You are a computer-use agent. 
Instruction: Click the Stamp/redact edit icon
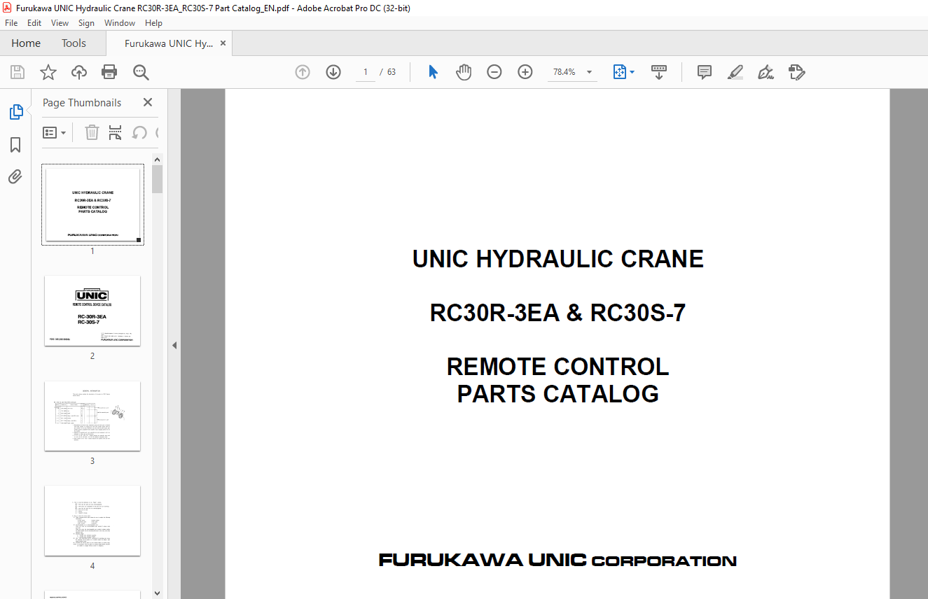797,72
